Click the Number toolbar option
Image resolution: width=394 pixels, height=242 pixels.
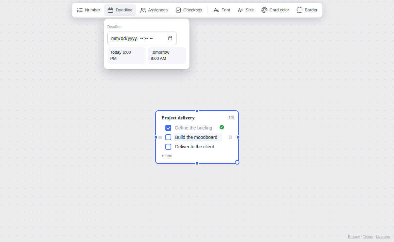pos(88,10)
